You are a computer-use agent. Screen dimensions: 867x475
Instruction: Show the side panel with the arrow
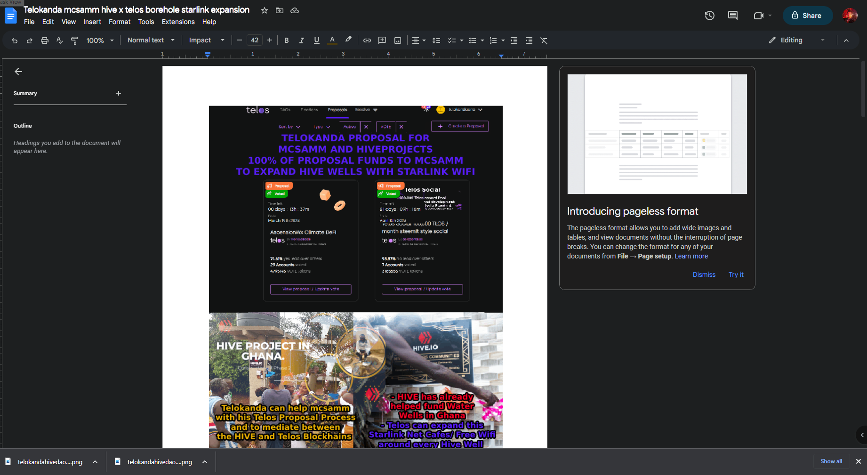click(x=862, y=435)
